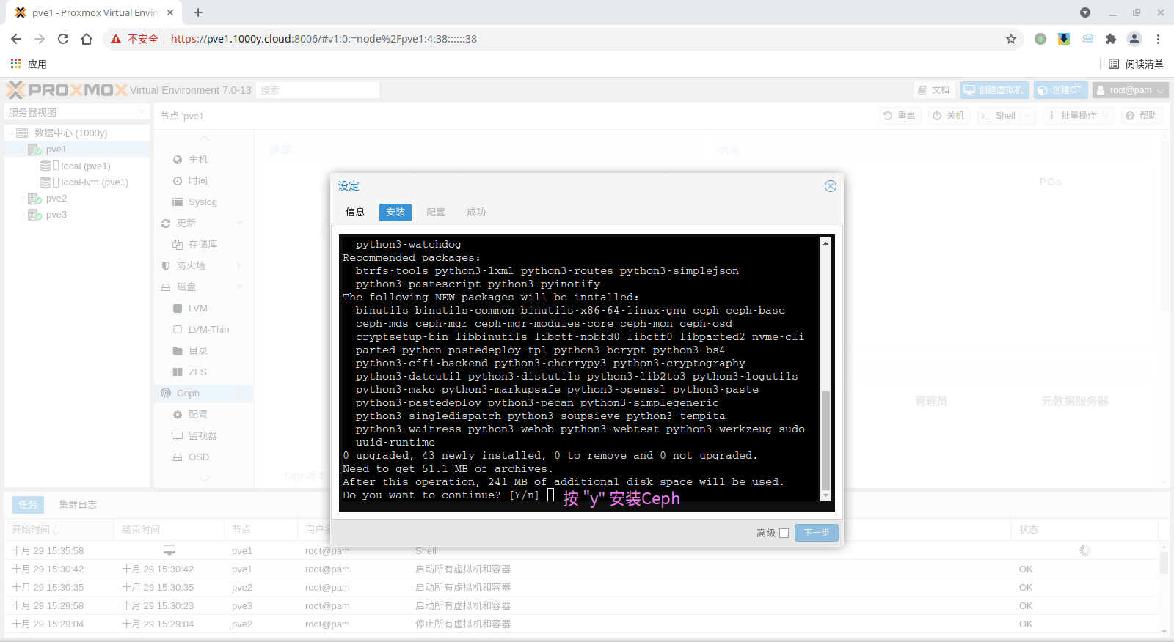Enable the advanced (高级) checkbox
The image size is (1174, 642).
pos(784,533)
